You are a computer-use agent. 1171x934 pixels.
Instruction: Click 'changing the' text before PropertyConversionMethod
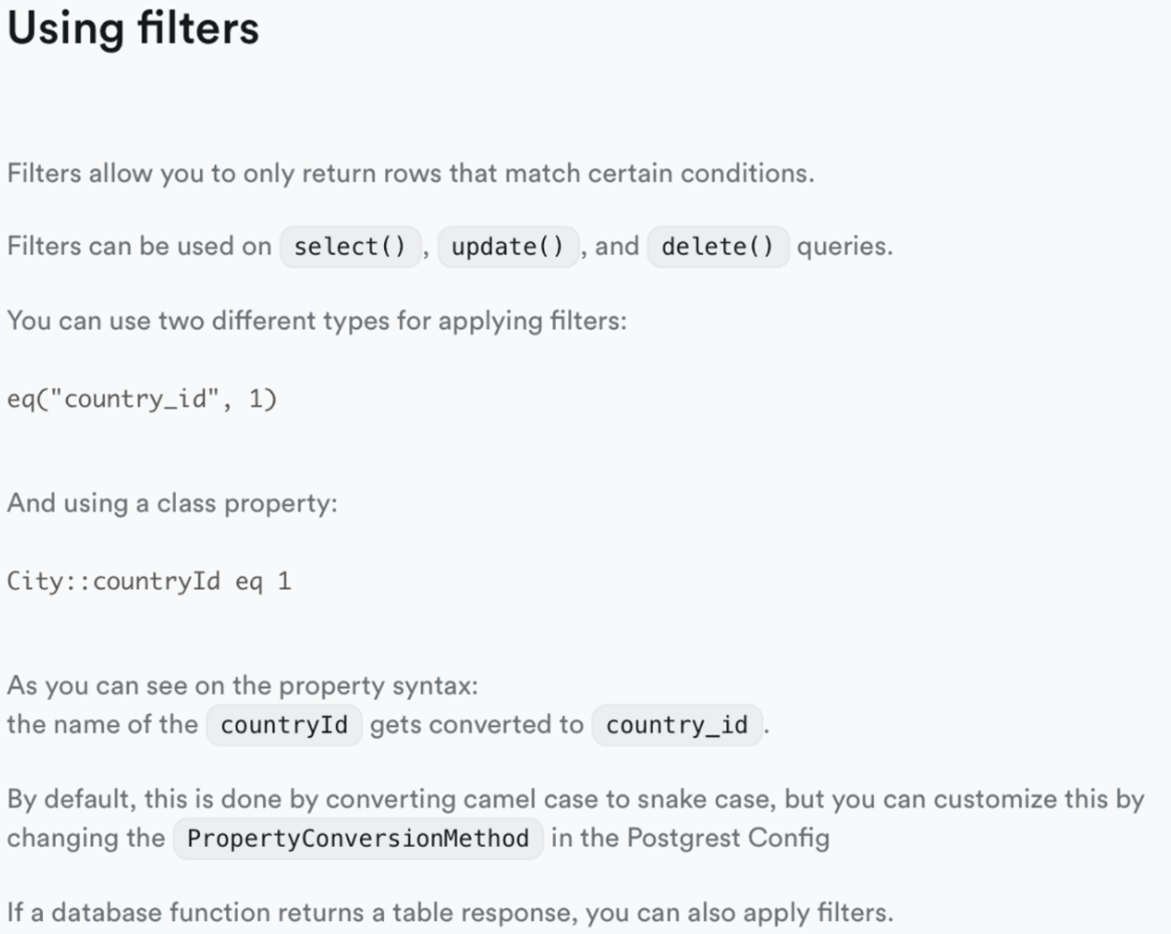click(86, 838)
